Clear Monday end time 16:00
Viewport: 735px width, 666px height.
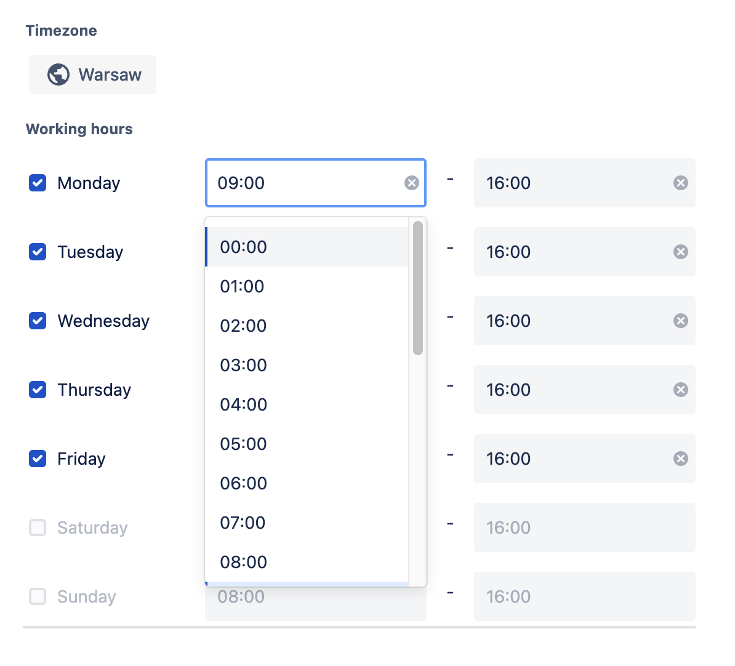680,183
